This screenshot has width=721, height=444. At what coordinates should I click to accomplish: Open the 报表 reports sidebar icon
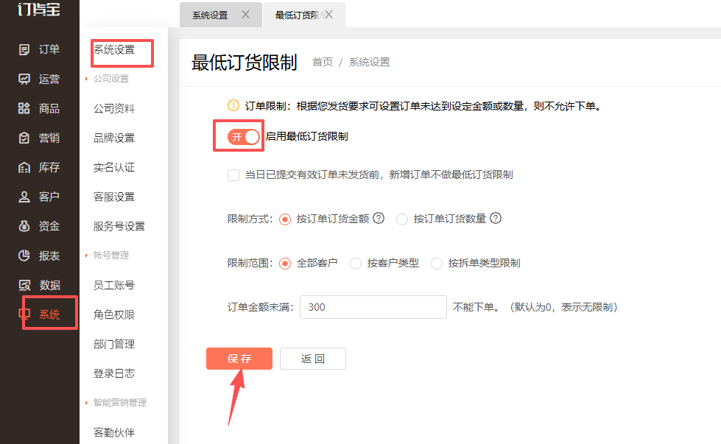point(24,256)
